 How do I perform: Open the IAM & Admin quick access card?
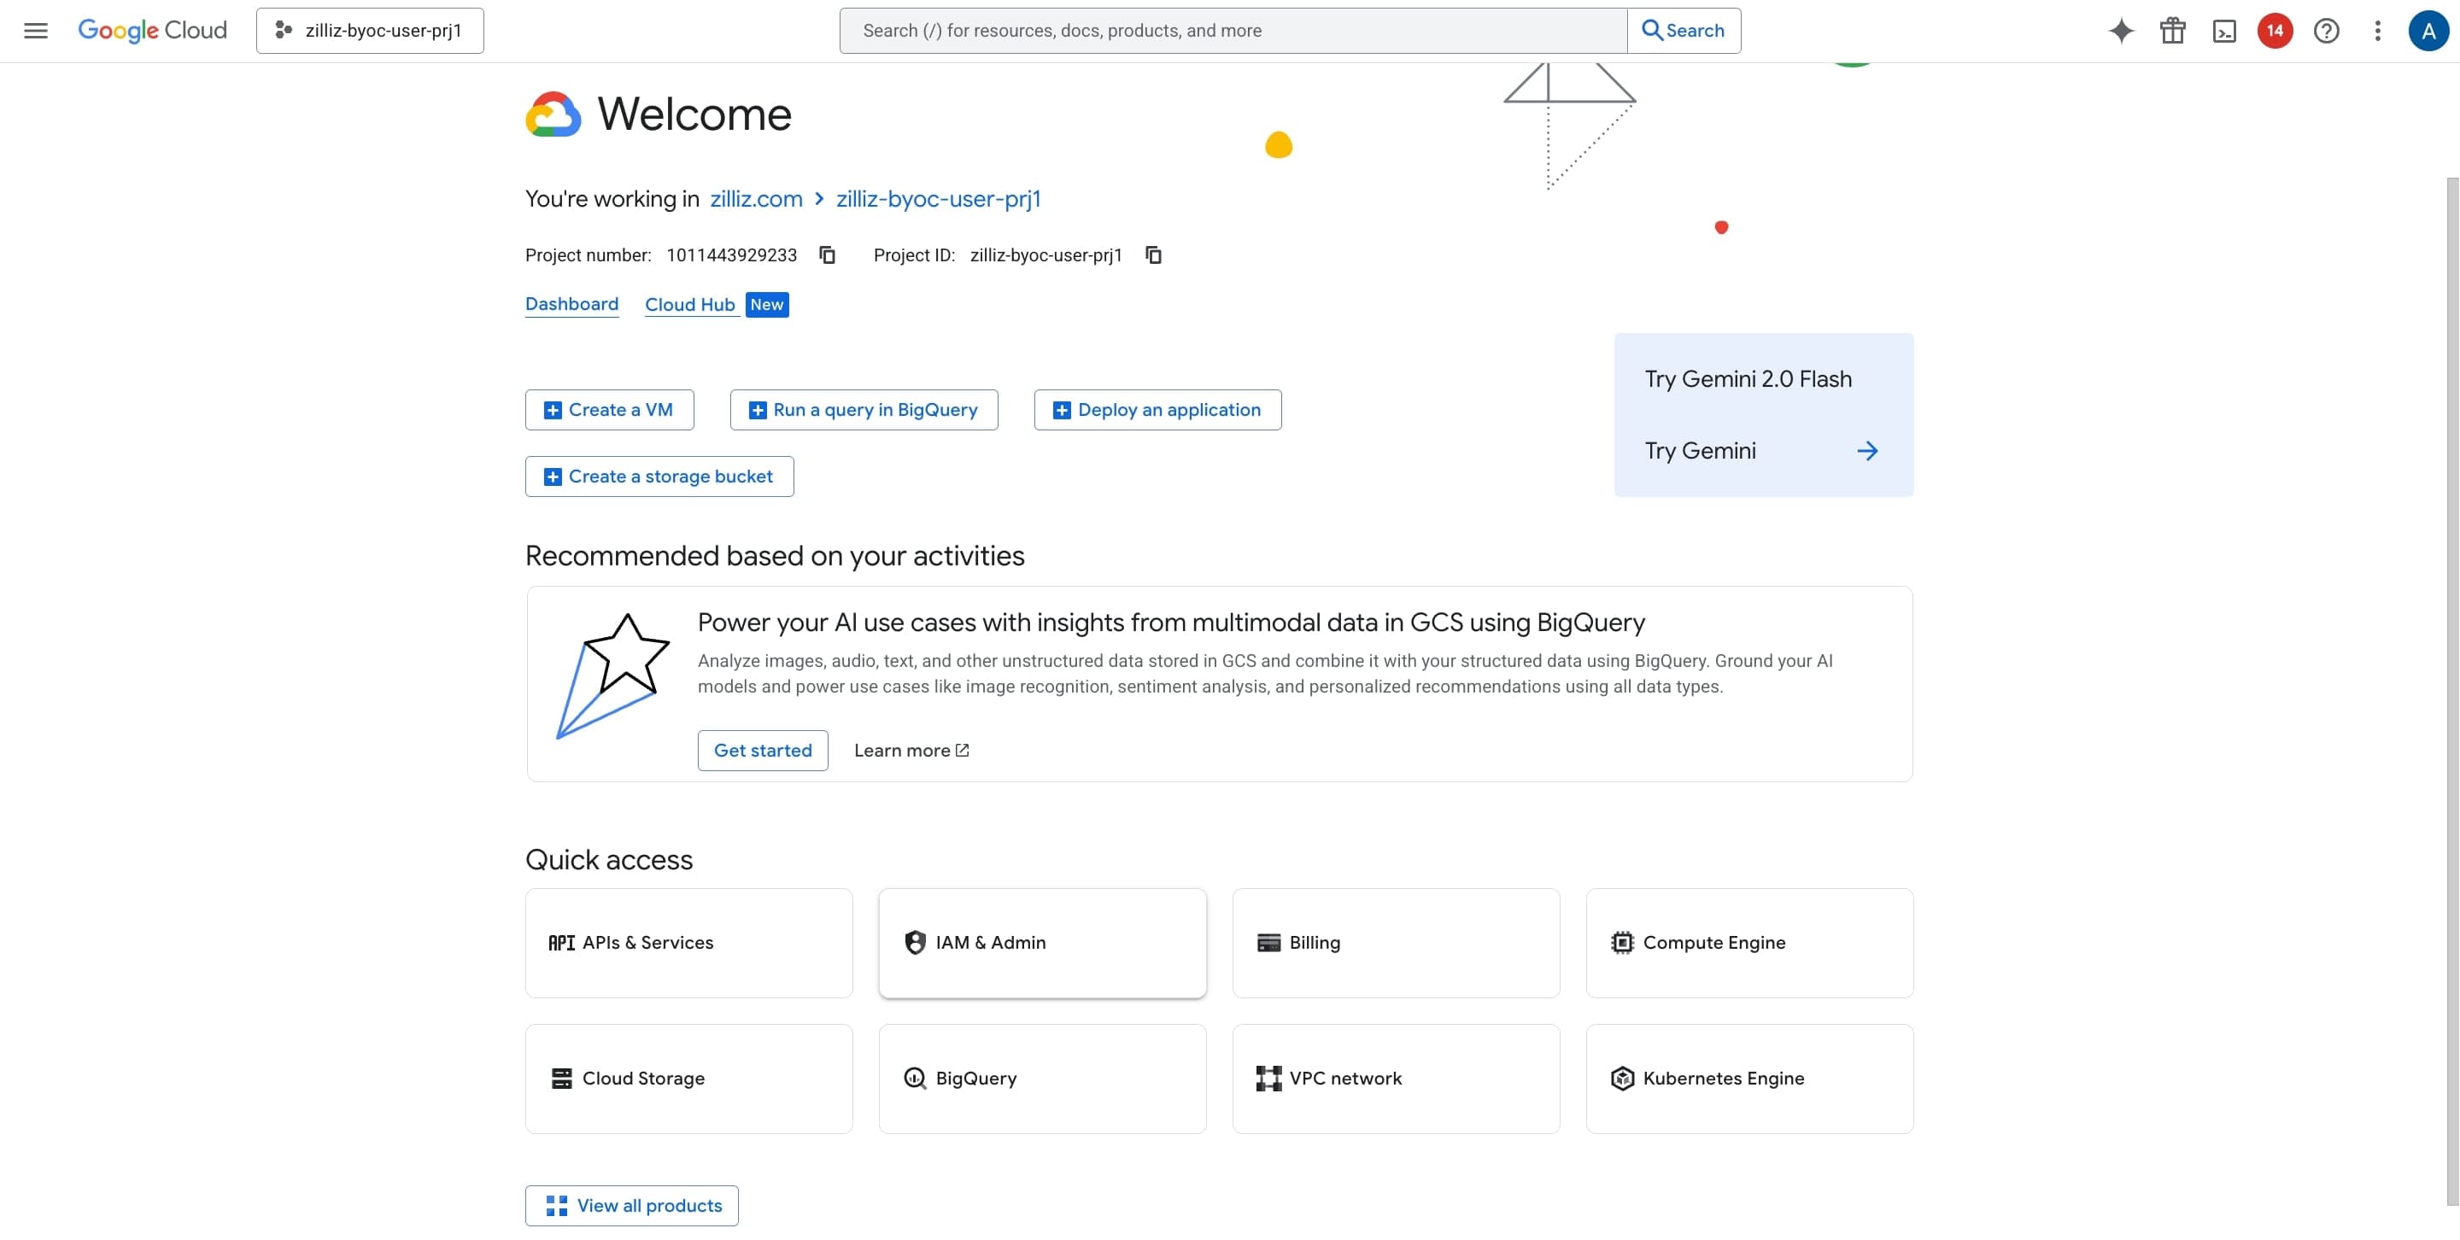[x=1042, y=943]
